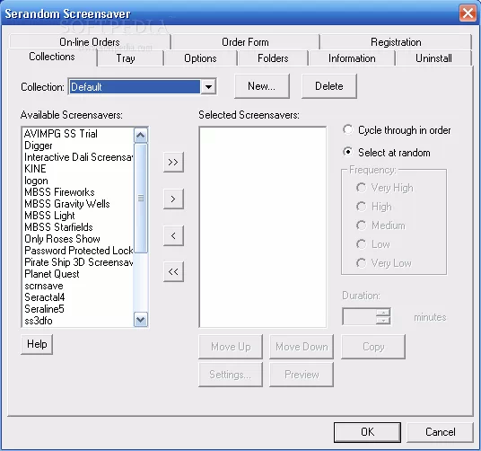Screen dimensions: 481x451
Task: Increase duration with the up spinner arrow
Action: 383,313
